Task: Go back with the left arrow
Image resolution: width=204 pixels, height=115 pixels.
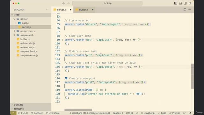Action: pyautogui.click(x=63, y=3)
